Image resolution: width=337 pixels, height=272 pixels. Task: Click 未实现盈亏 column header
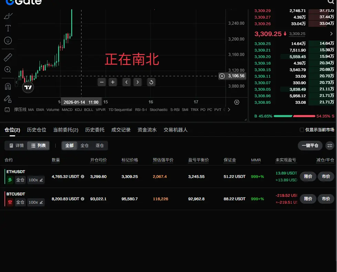pos(286,160)
